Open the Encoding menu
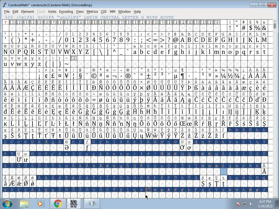The height and width of the screenshot is (209, 279). [66, 11]
